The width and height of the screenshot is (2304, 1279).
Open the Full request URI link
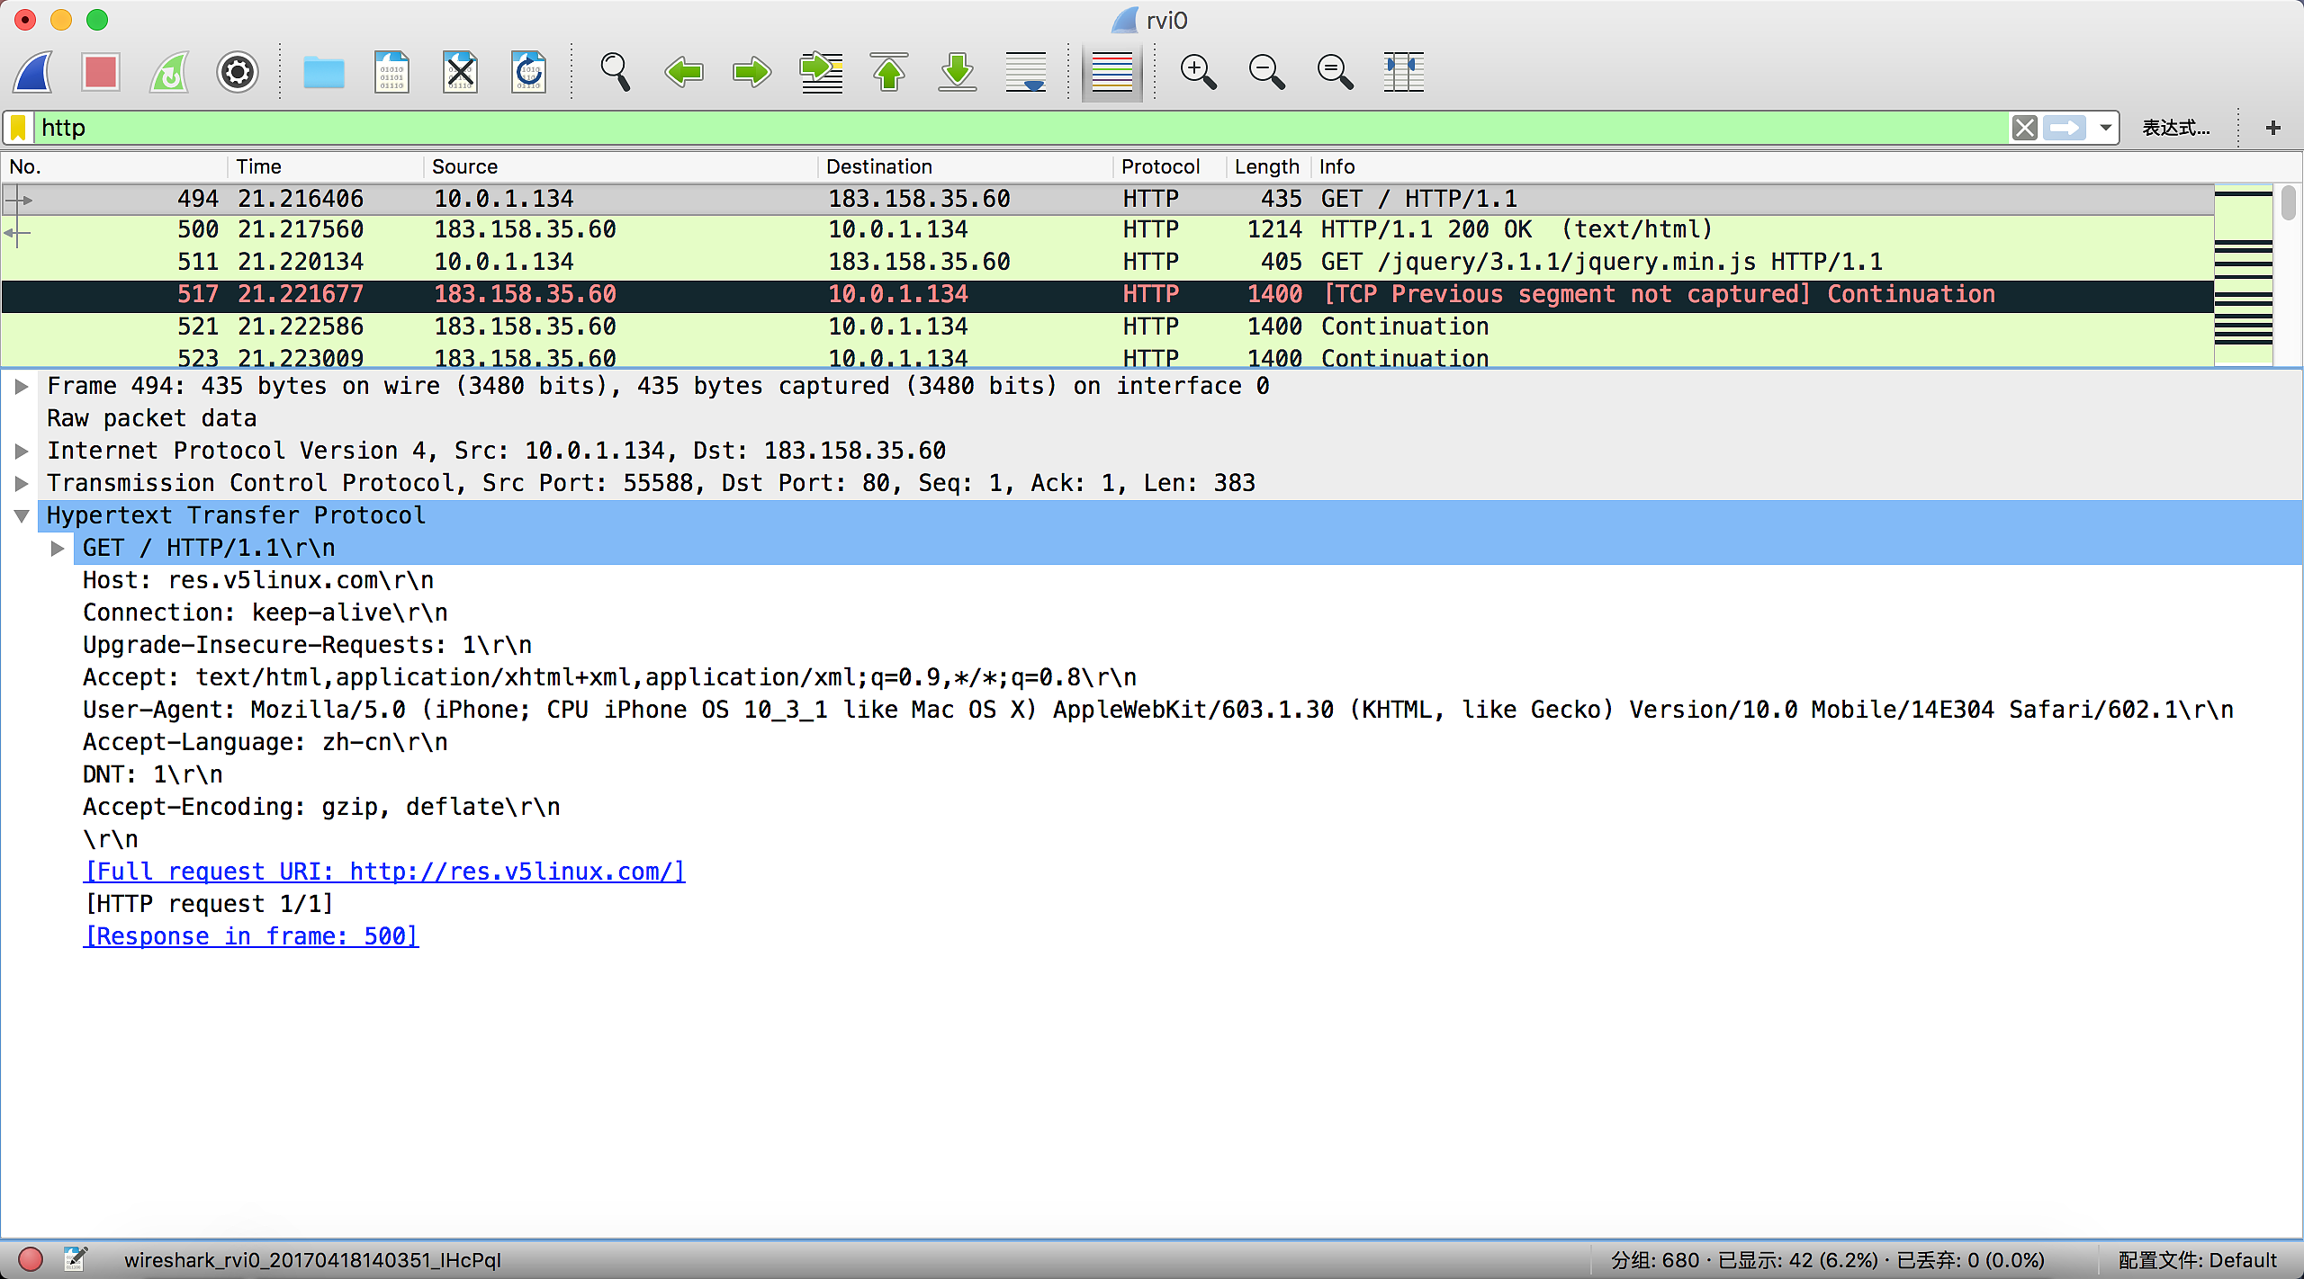point(384,872)
